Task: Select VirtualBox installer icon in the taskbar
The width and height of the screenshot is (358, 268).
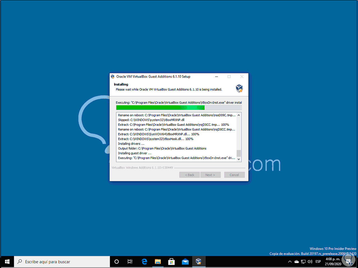Action: (x=199, y=262)
